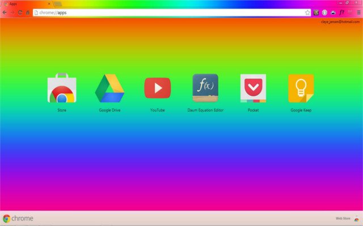This screenshot has height=226, width=363.
Task: Launch the Google Drive app
Action: [109, 88]
